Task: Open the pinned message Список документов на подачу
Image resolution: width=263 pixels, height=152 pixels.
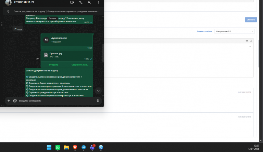Action: coord(56,12)
